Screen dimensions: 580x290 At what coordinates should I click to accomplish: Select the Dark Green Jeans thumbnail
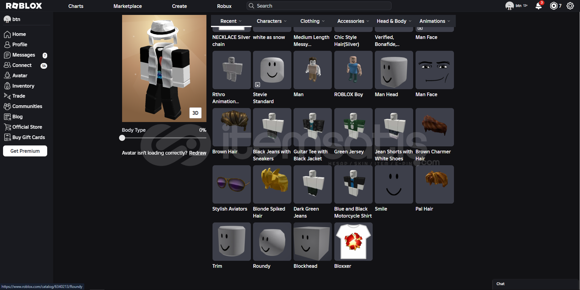tap(313, 184)
